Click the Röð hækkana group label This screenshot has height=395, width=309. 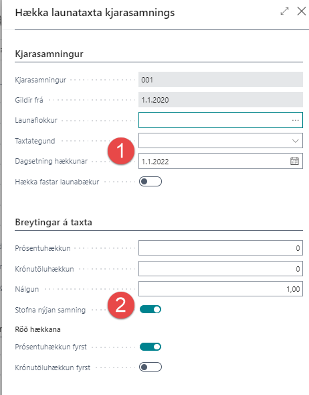tap(37, 329)
